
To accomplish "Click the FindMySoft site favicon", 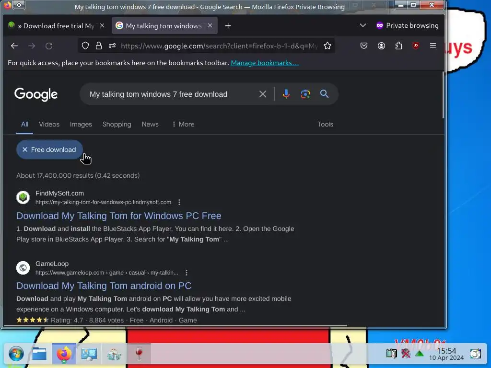I will click(23, 197).
